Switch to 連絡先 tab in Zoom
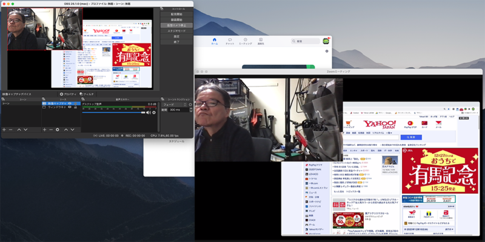This screenshot has height=242, width=485. pos(261,41)
